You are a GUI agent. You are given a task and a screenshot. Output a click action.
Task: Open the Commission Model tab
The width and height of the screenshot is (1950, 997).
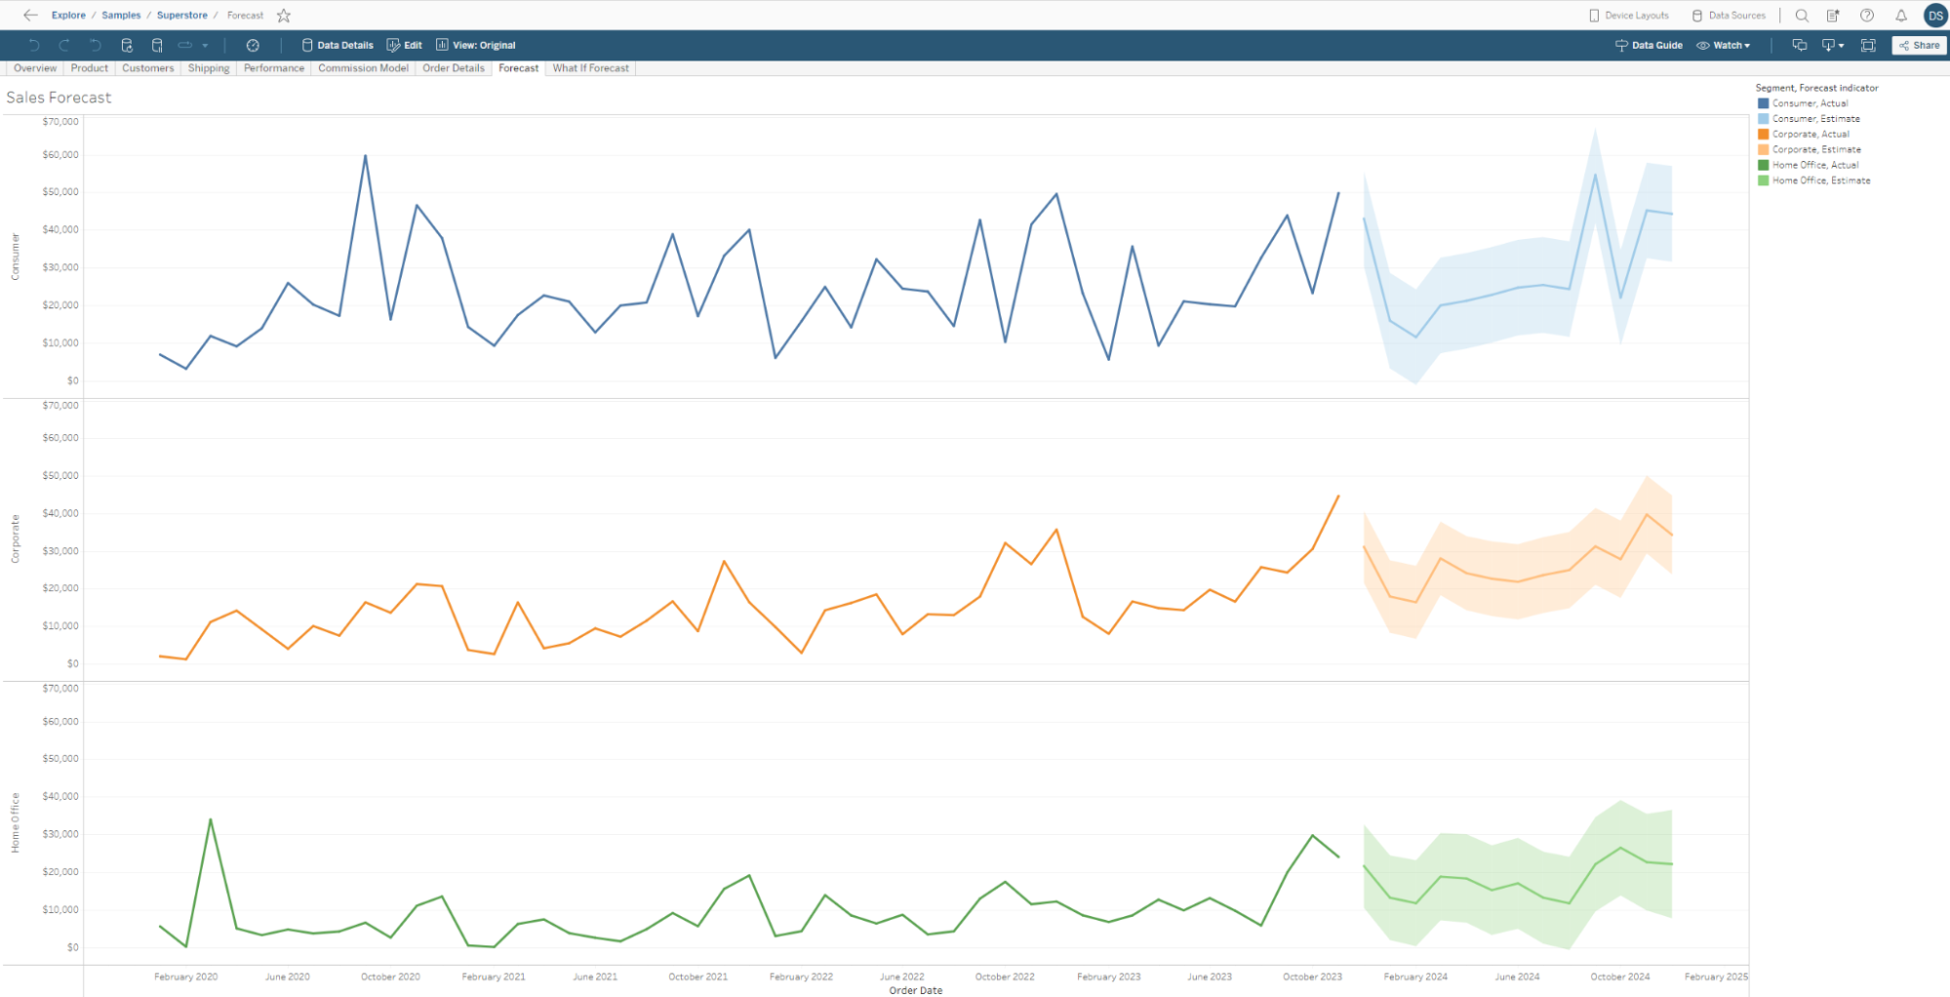[363, 68]
